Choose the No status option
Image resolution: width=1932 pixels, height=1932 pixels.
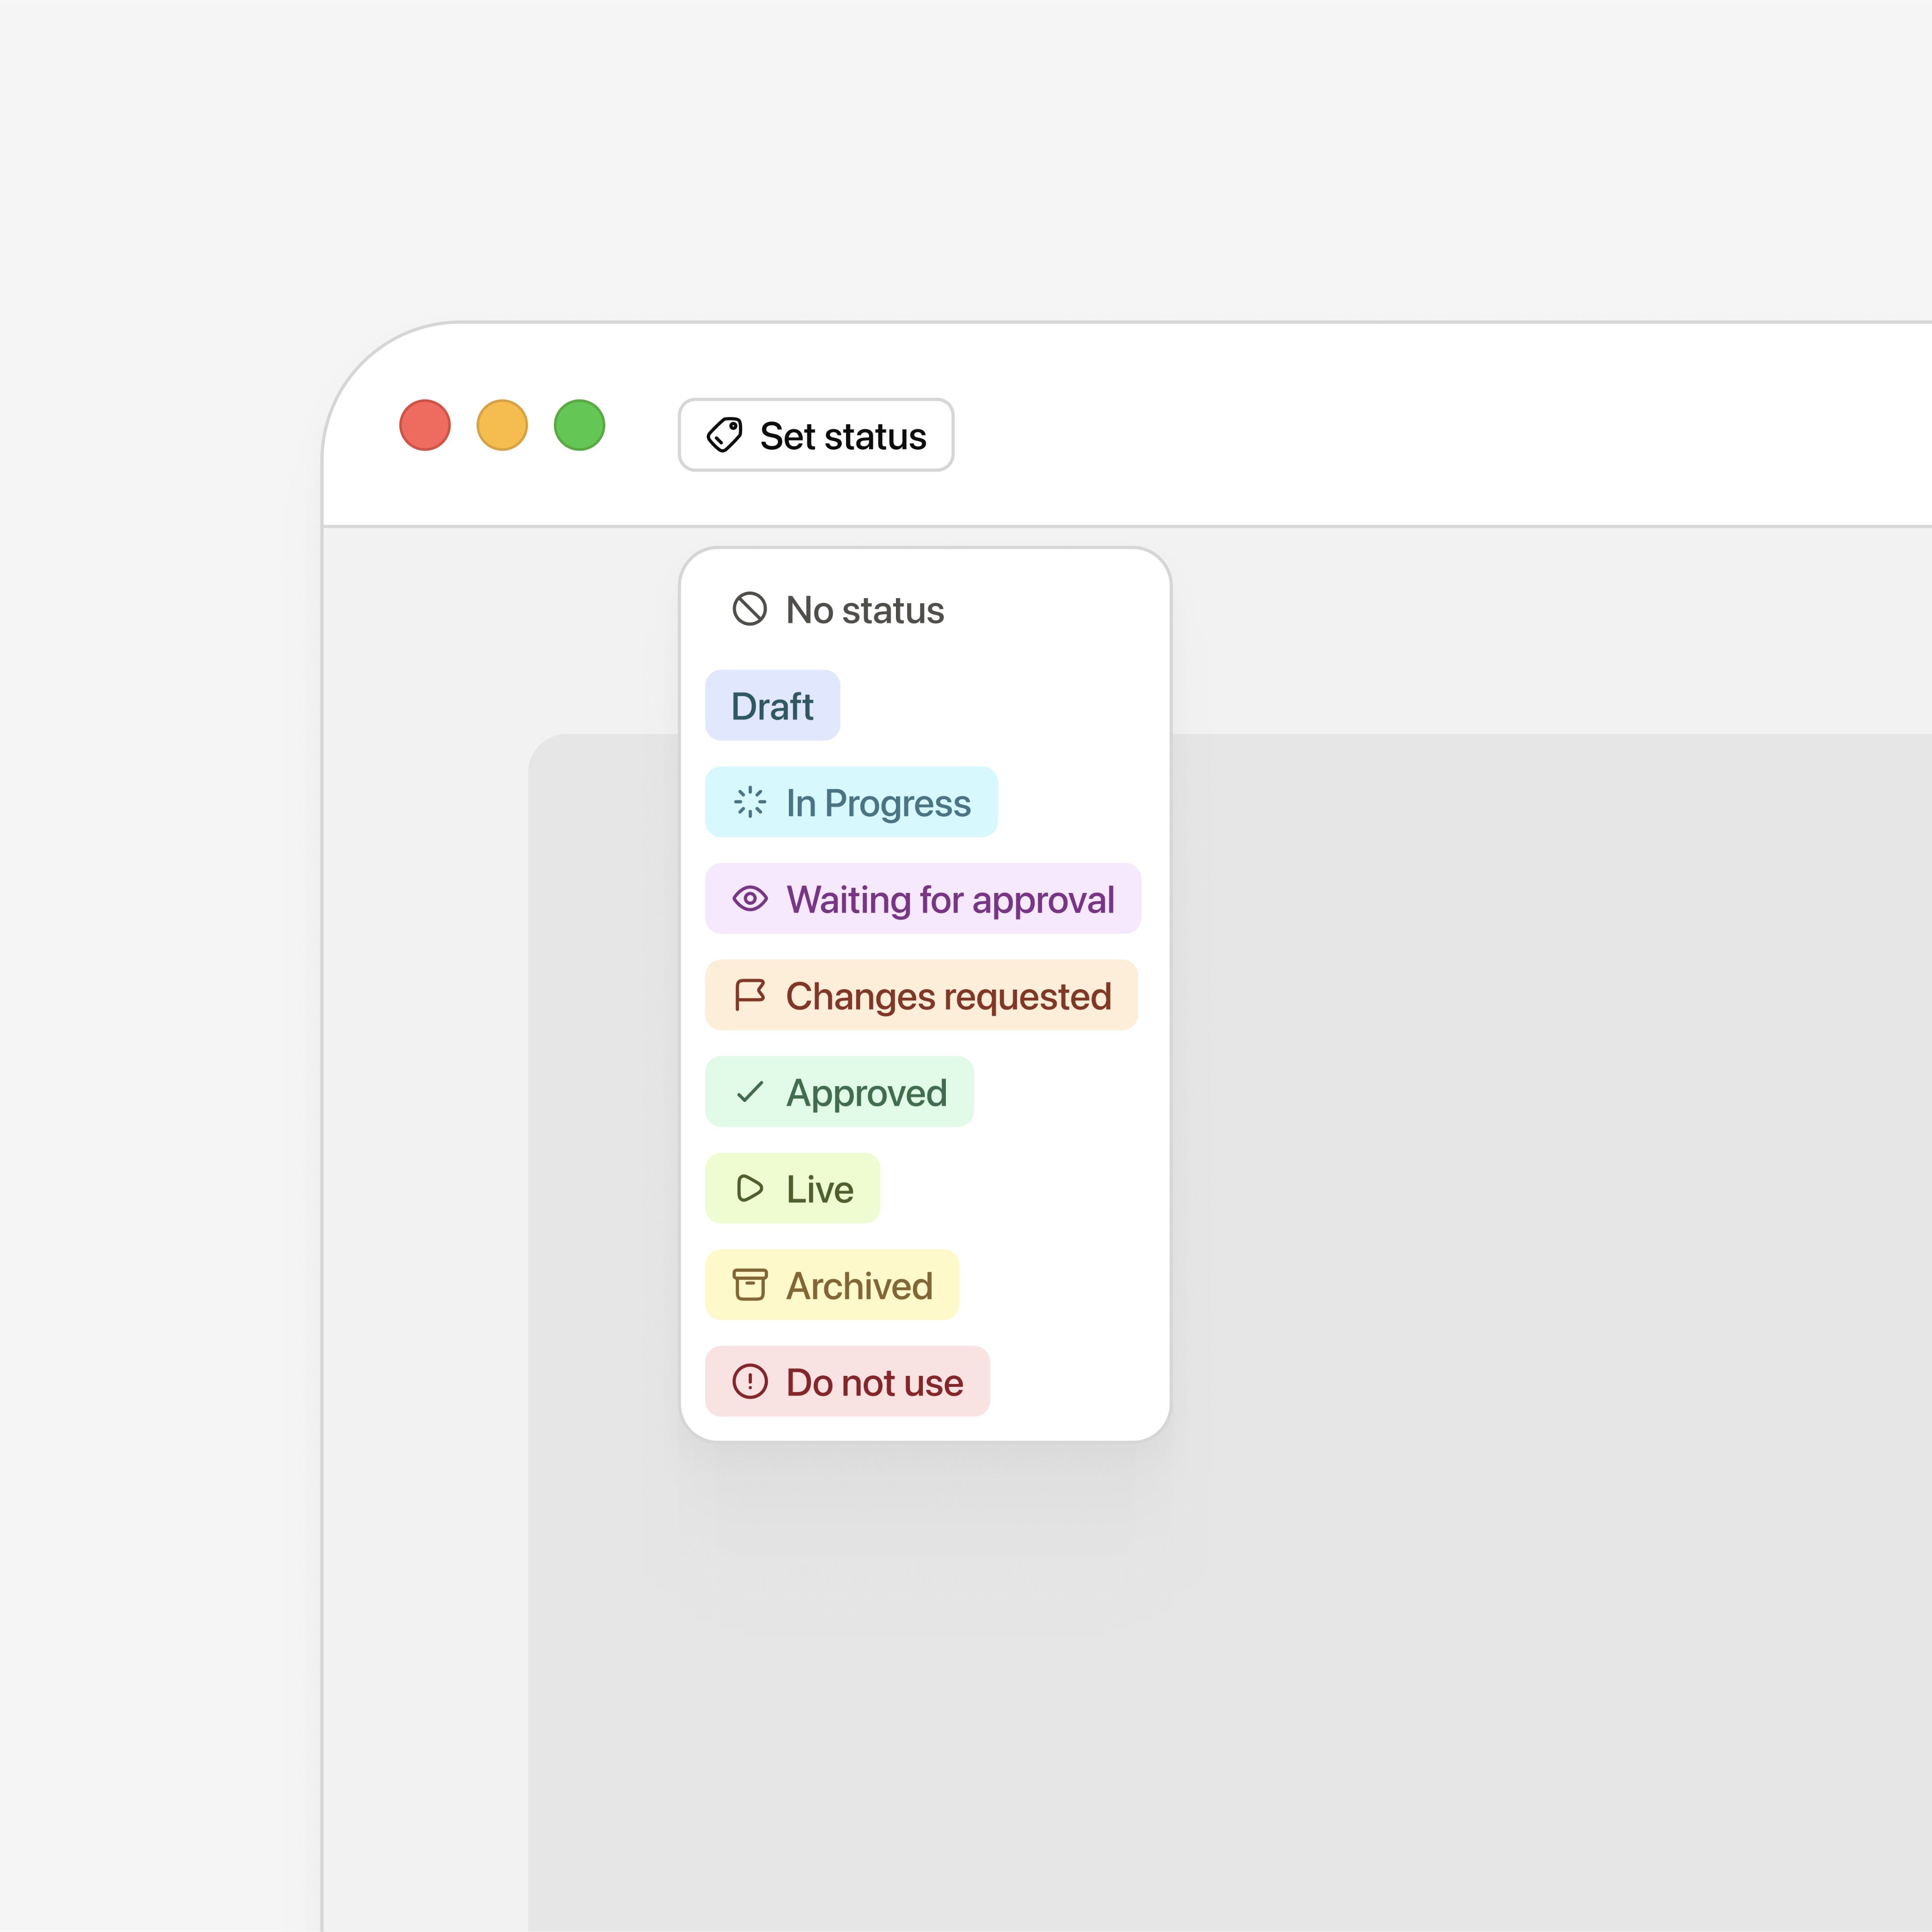(x=864, y=610)
